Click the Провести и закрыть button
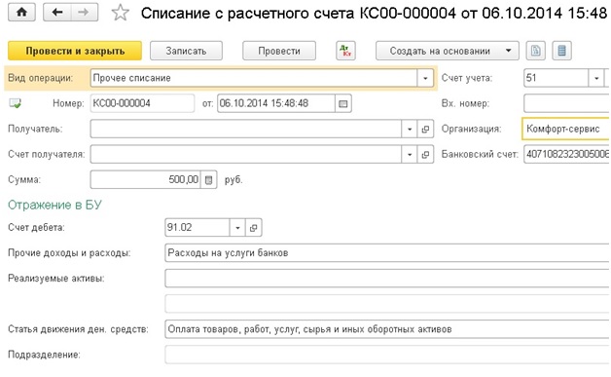The image size is (611, 377). [75, 51]
